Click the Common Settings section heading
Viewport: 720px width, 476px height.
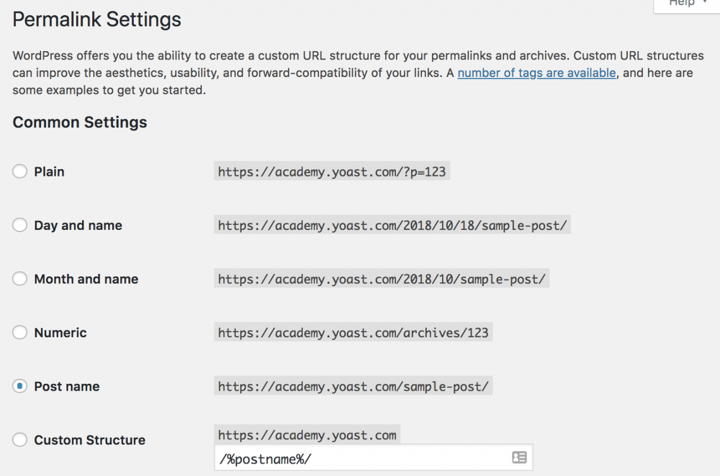pos(80,123)
